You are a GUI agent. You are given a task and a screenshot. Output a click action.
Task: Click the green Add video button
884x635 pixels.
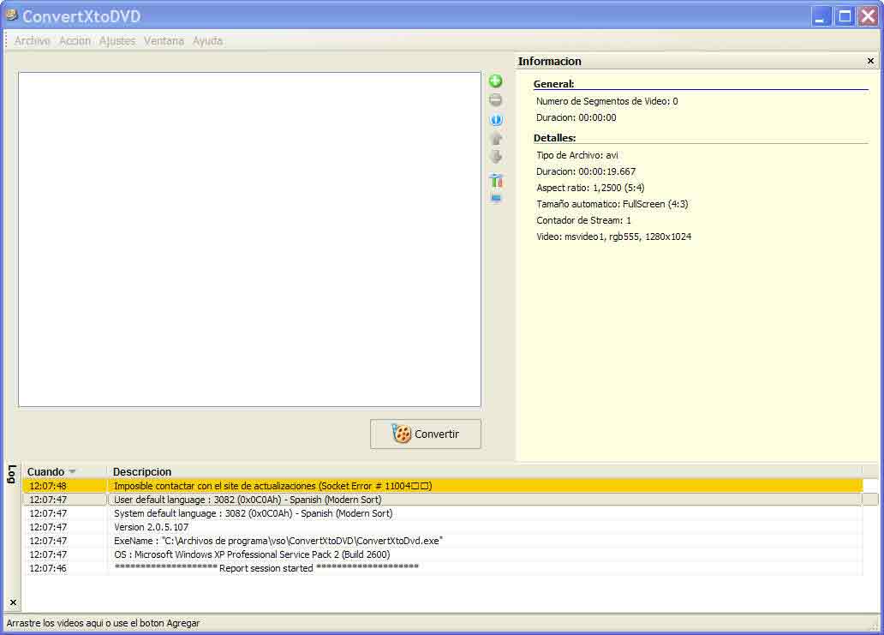coord(496,81)
